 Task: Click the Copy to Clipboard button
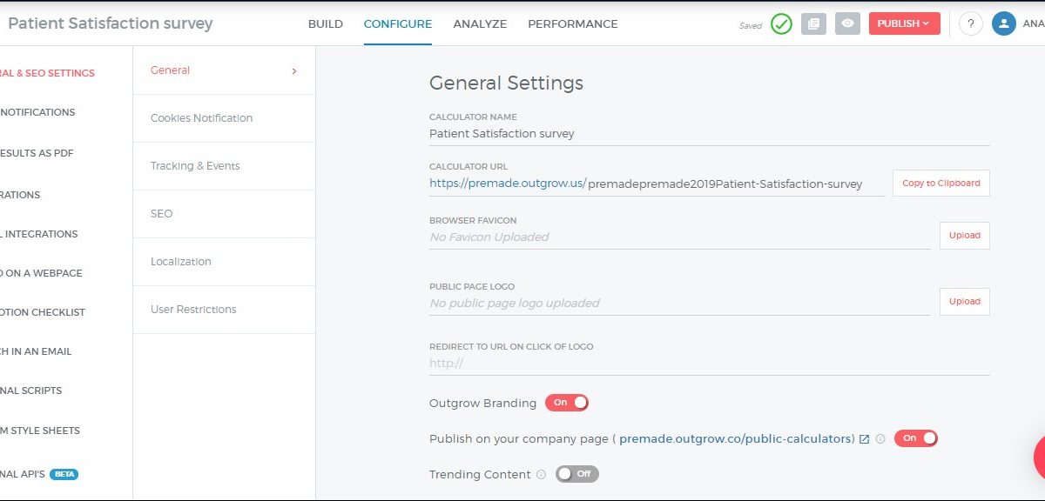click(940, 184)
